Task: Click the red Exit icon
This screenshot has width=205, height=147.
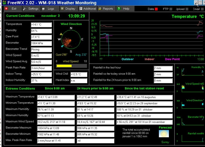Action: (x=6, y=9)
